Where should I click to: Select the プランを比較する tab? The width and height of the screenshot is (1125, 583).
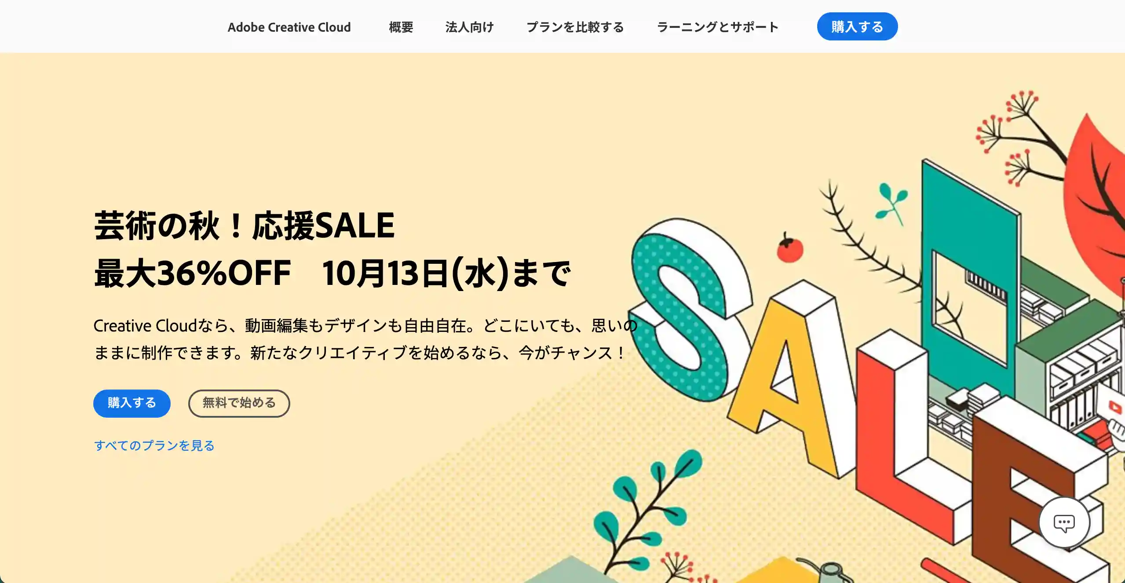[576, 26]
